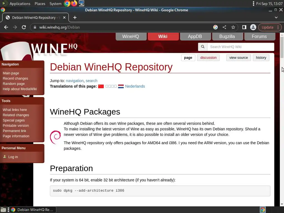The width and height of the screenshot is (284, 213).
Task: Click the Log in user icon
Action: pyautogui.click(x=5, y=157)
